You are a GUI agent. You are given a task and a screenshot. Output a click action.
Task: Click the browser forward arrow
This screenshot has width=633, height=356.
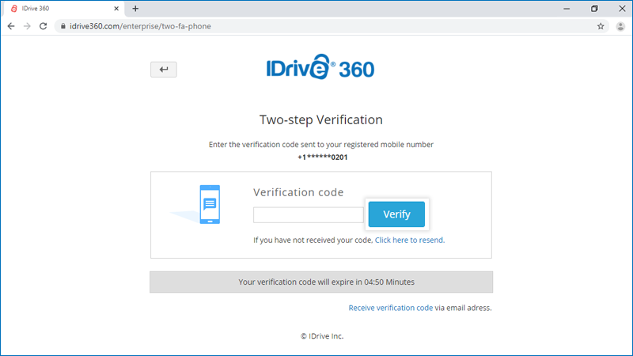pos(27,26)
